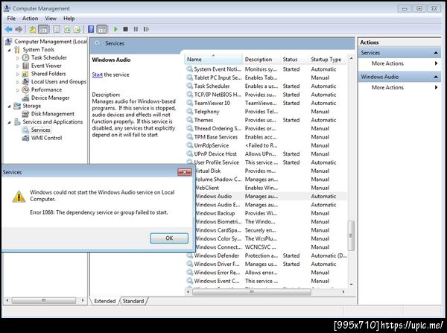The width and height of the screenshot is (447, 333).
Task: Open More Actions under Windows Audio
Action: pyautogui.click(x=387, y=87)
